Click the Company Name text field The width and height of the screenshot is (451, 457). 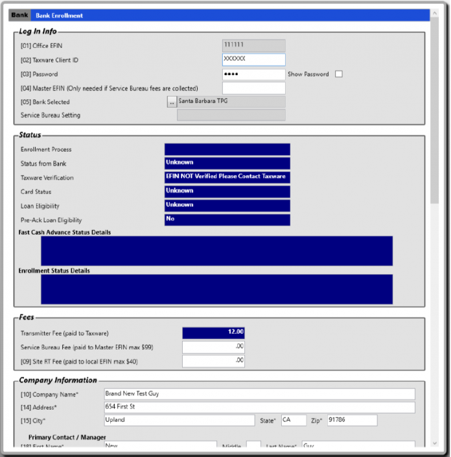(x=259, y=394)
